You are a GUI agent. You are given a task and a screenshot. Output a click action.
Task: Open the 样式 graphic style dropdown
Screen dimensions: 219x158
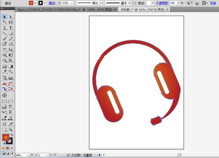tap(153, 3)
